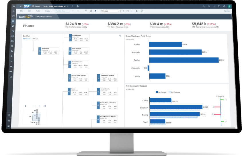
Task: Open notifications bell
Action: coord(214,6)
